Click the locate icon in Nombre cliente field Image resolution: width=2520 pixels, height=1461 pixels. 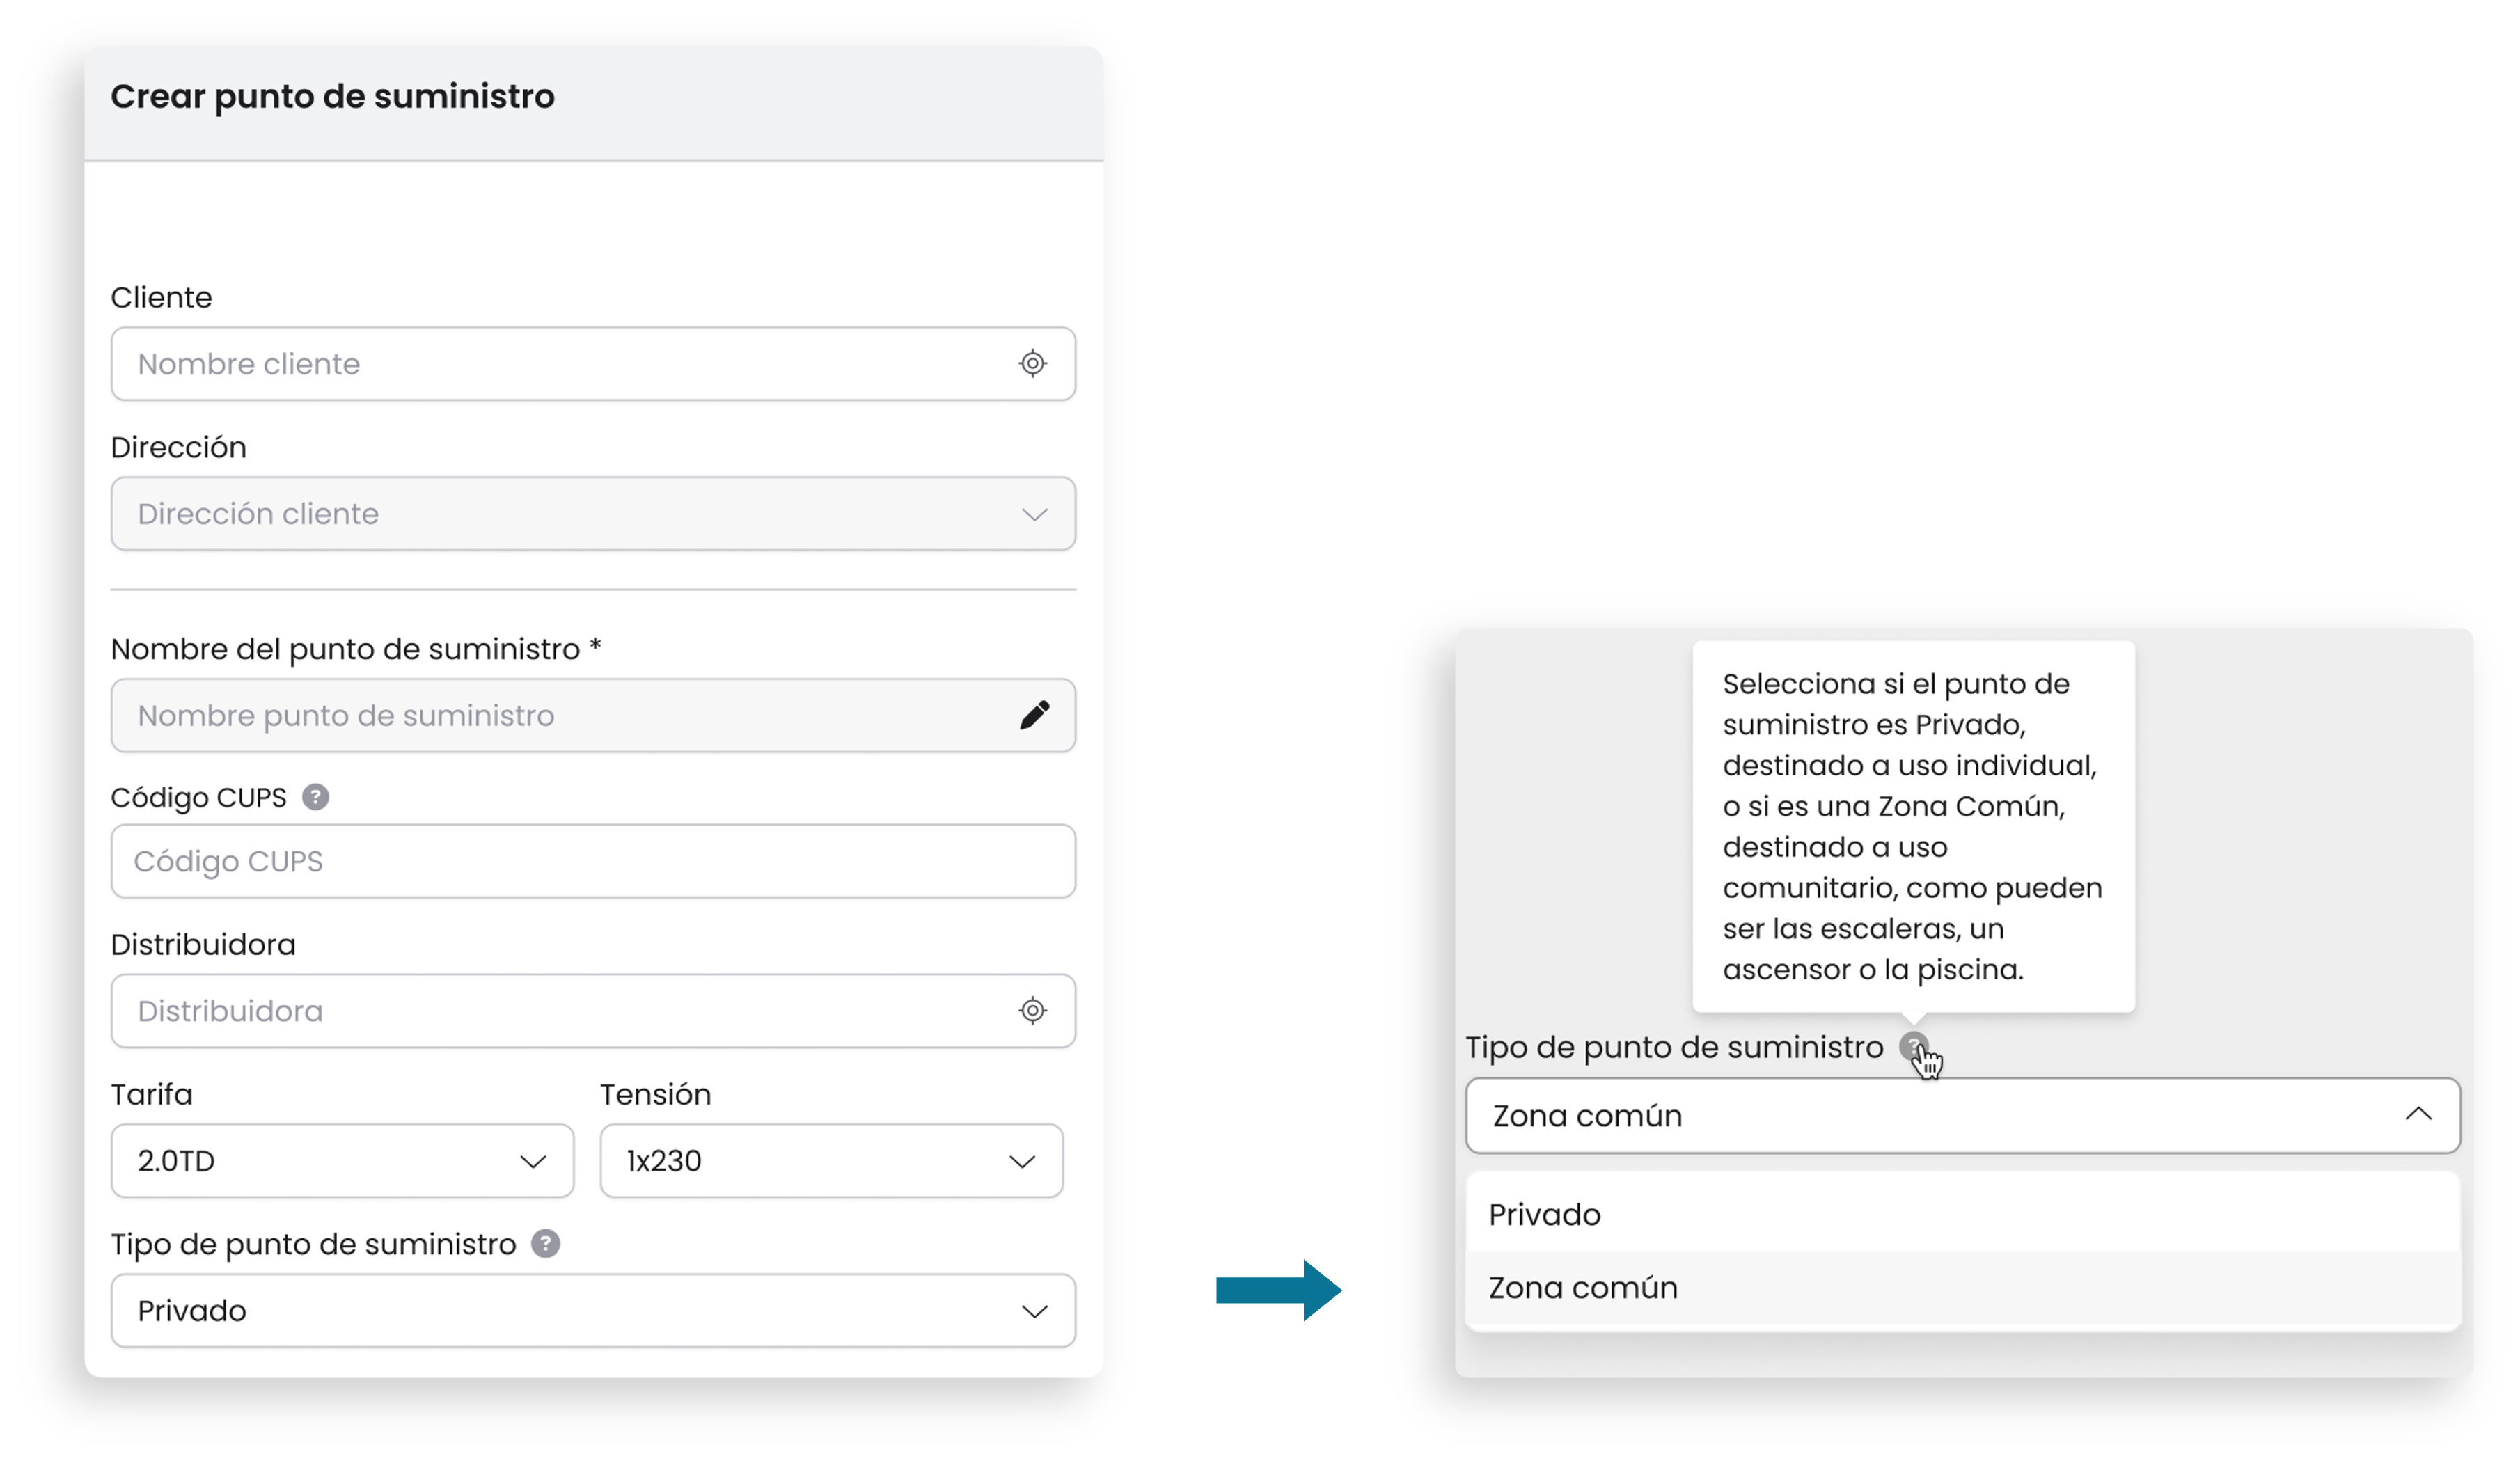point(1033,363)
